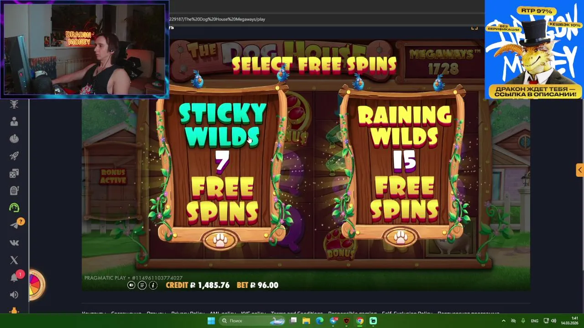Tap the paw button under Raining Wilds
This screenshot has width=584, height=328.
[x=401, y=238]
